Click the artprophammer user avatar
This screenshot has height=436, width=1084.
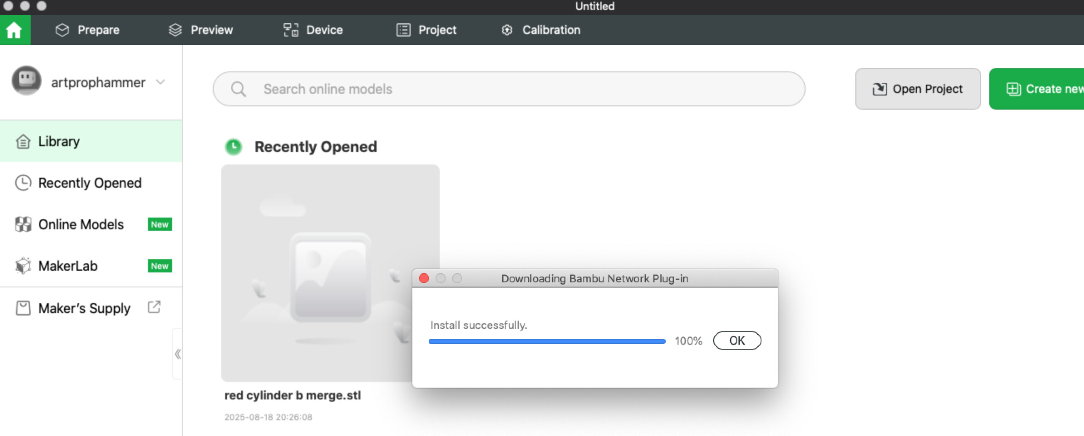point(27,81)
